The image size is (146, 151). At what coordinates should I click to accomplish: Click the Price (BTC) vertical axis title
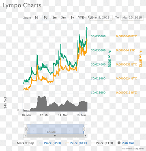click(x=141, y=59)
